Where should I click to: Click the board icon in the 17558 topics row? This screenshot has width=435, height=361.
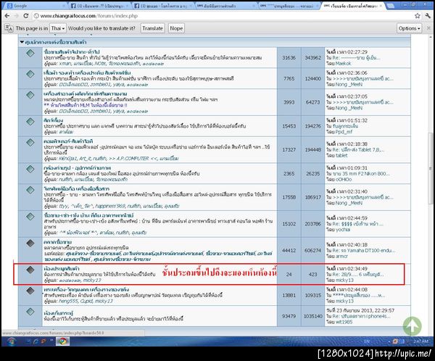[x=30, y=190]
